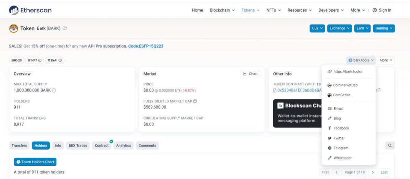Open the token contract address link
The image size is (410, 179).
[x=300, y=91]
